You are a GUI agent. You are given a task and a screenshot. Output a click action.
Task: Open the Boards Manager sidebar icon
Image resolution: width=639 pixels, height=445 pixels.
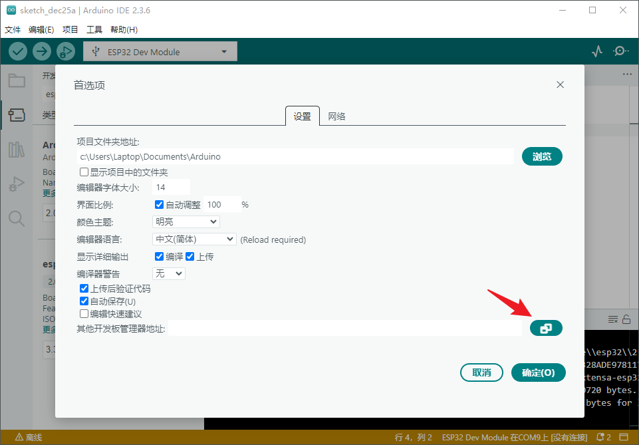coord(17,114)
